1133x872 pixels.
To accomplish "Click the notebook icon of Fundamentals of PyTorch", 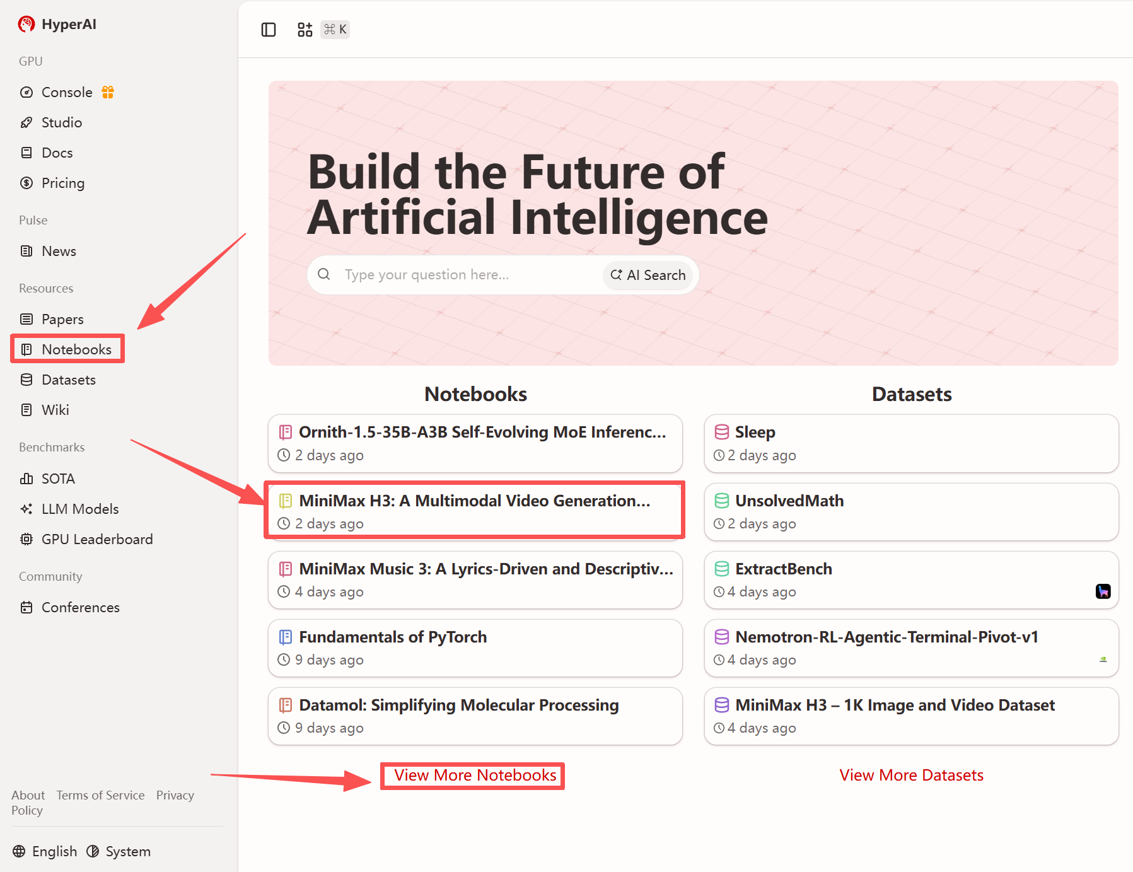I will pos(286,637).
